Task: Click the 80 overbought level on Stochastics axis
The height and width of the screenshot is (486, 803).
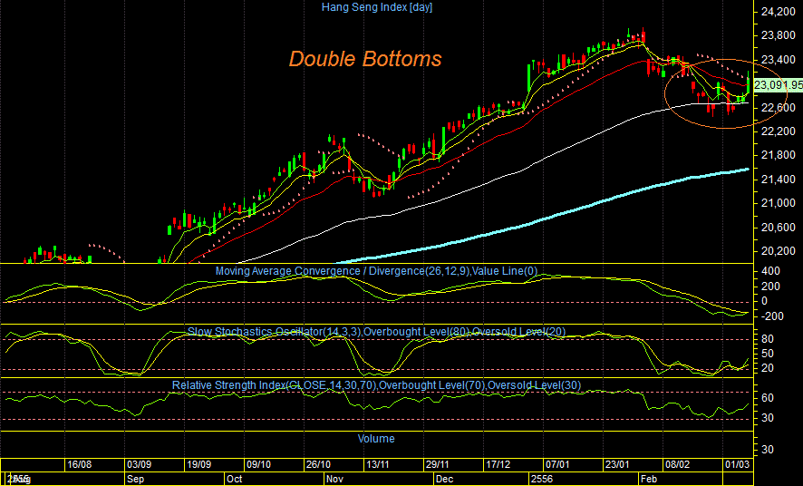Action: click(767, 339)
